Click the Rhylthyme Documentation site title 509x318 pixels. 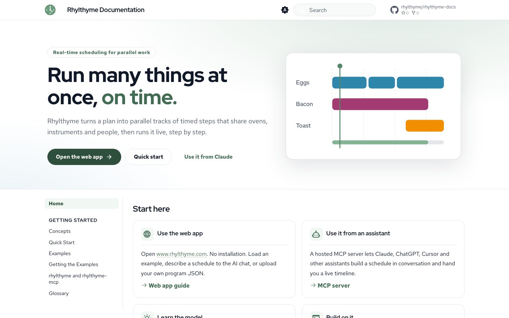point(106,10)
